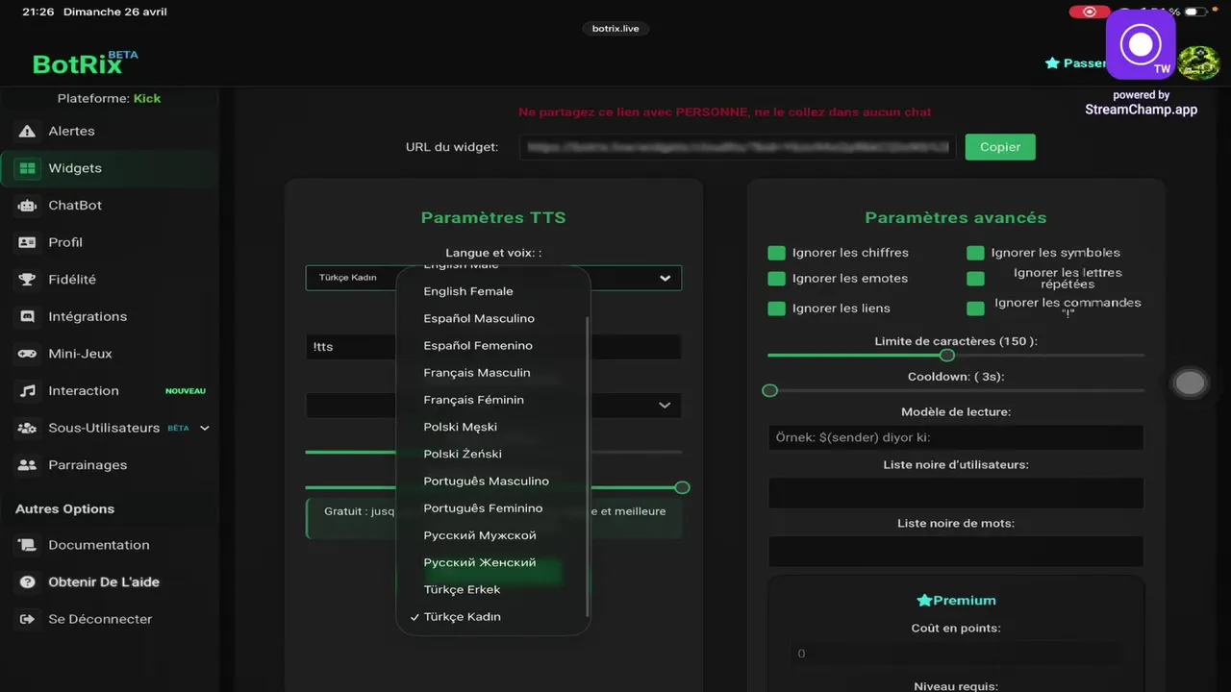The image size is (1231, 692).
Task: Toggle Ignorer les emotes checkbox
Action: click(x=776, y=279)
